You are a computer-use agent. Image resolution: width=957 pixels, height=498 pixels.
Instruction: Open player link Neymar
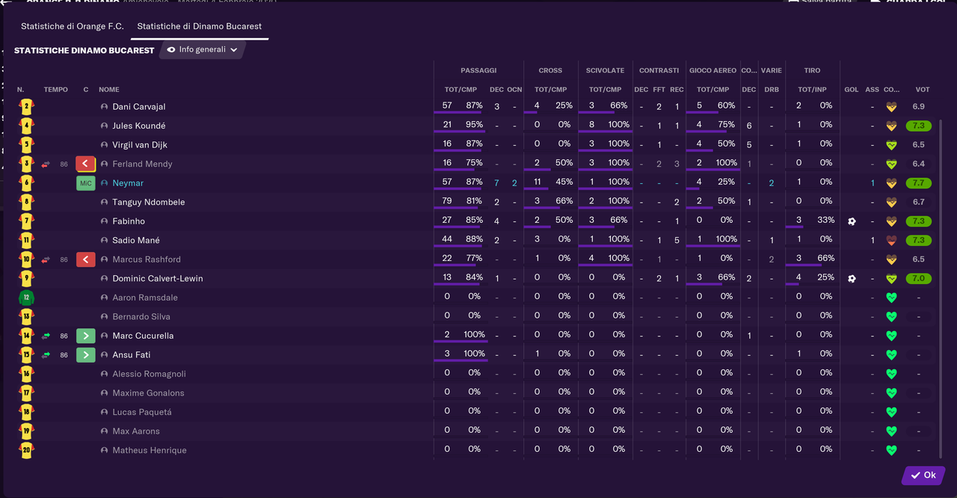(x=128, y=183)
